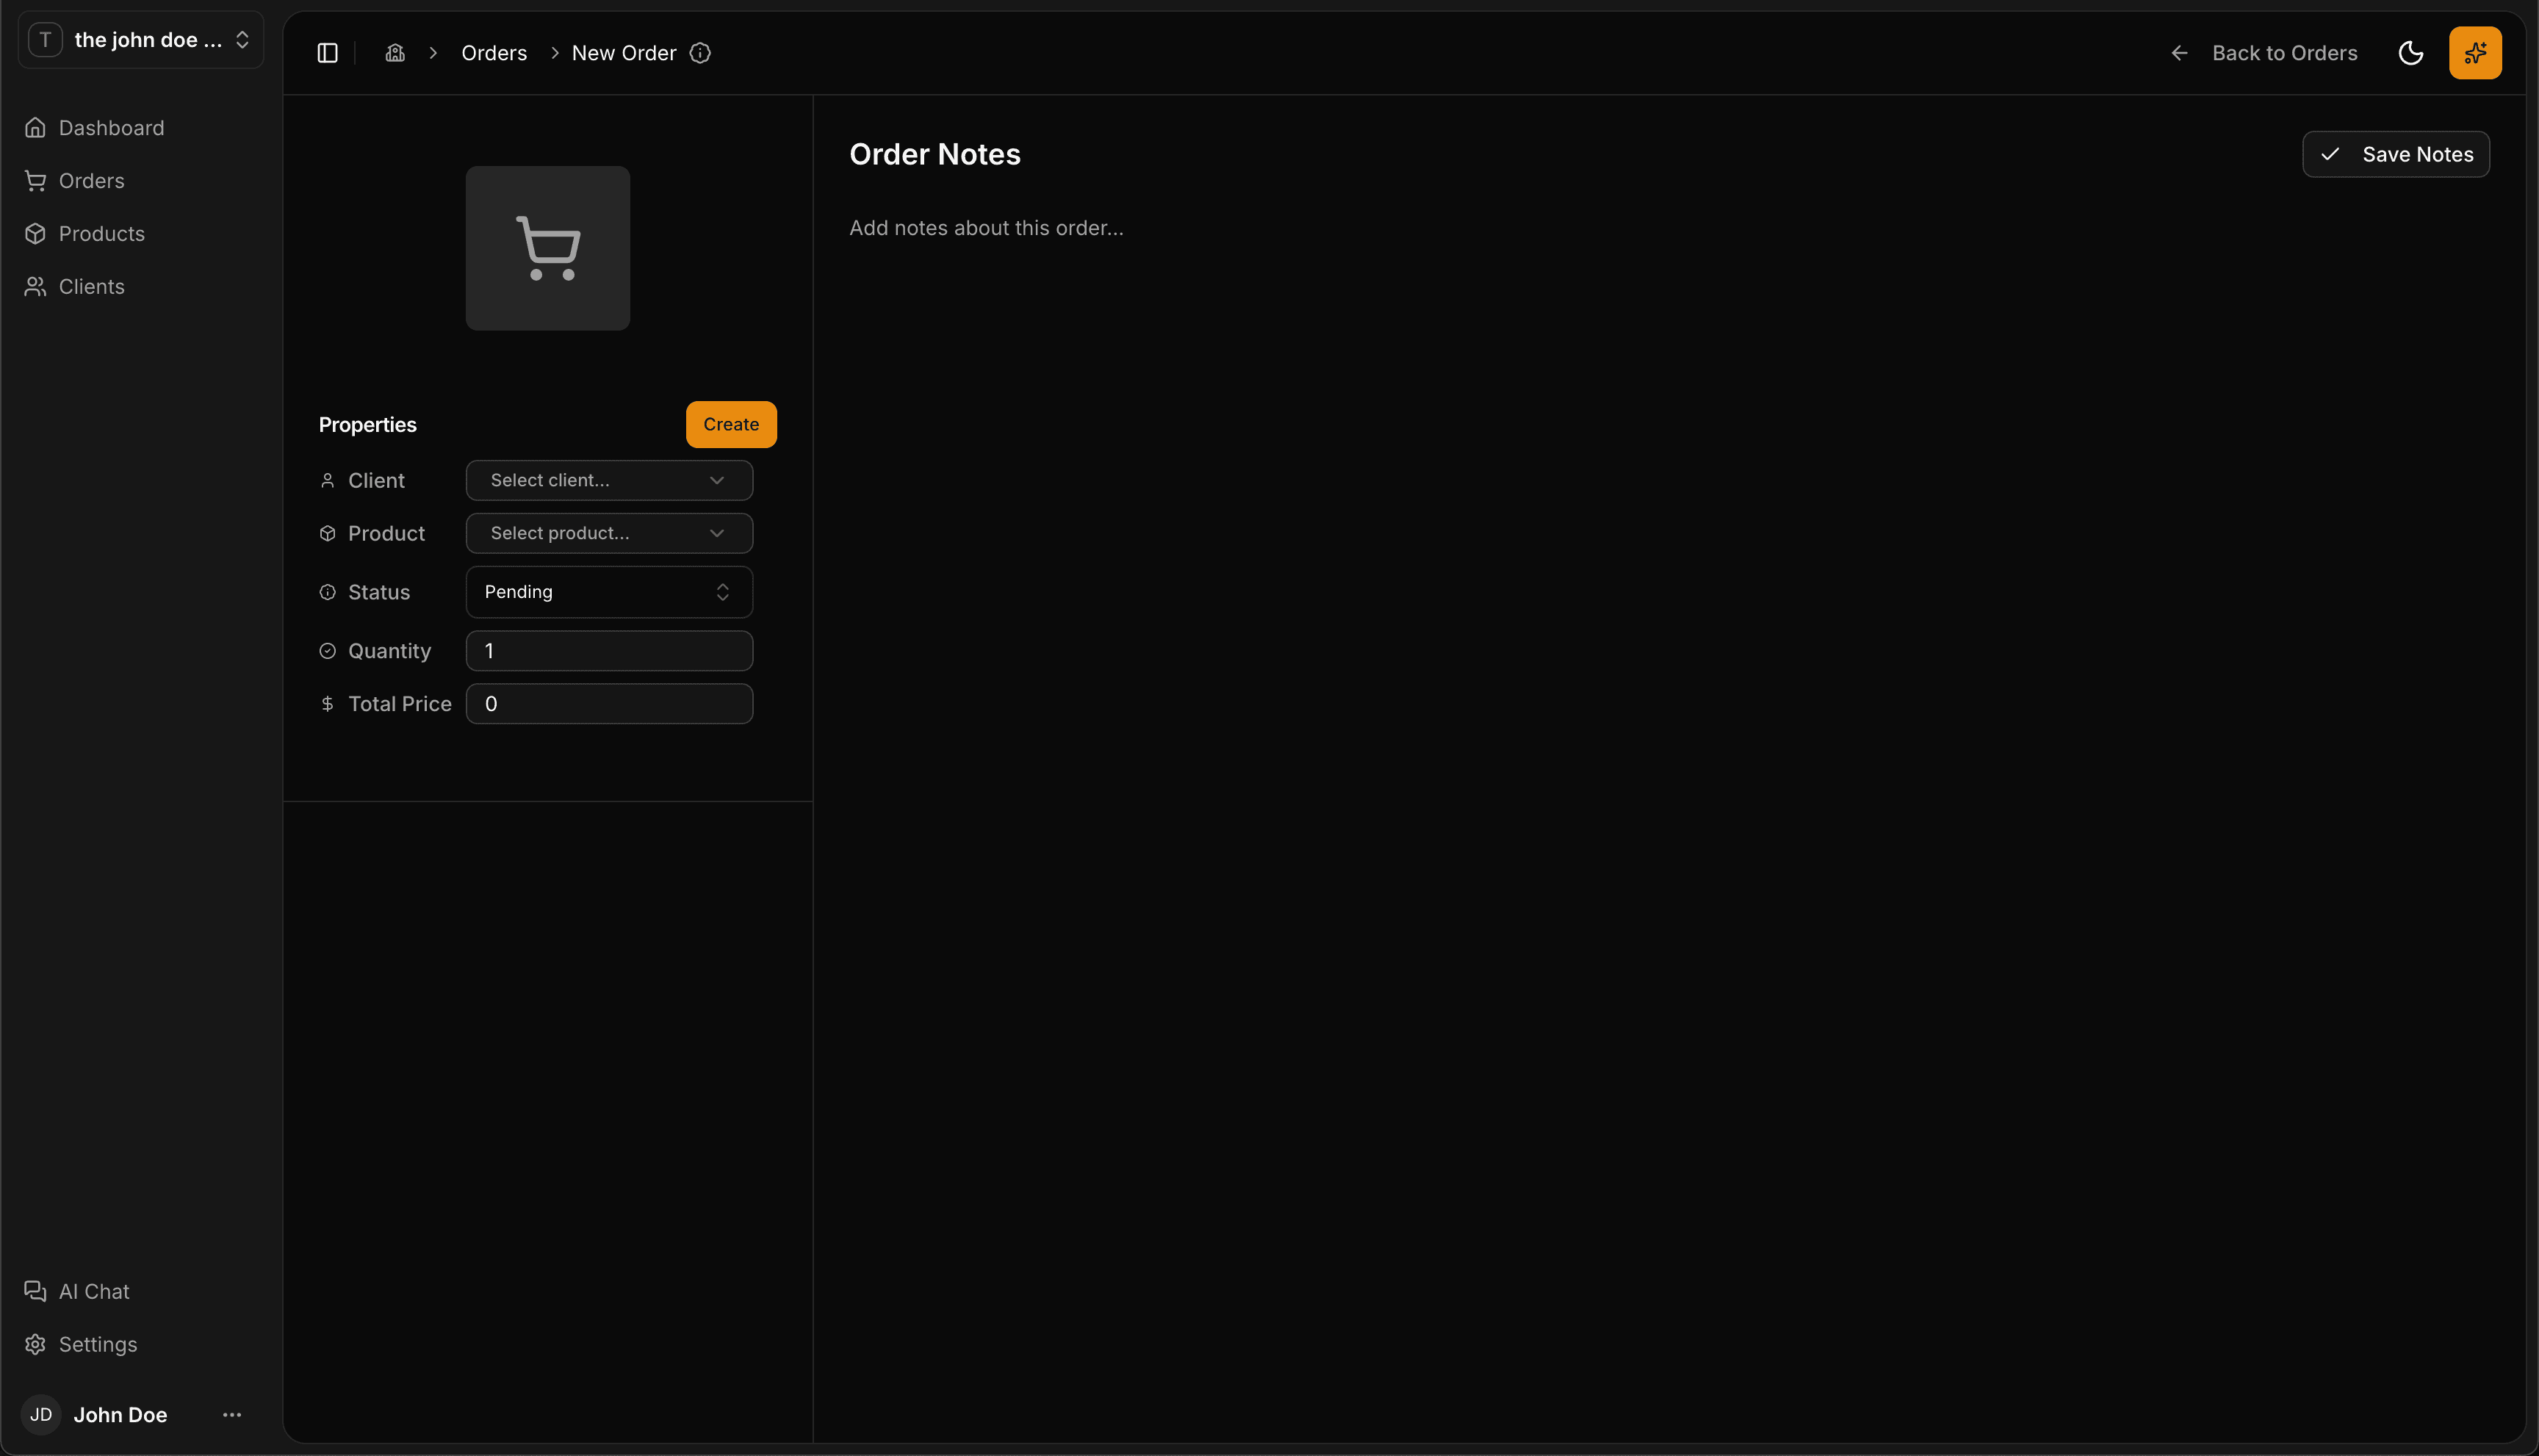This screenshot has width=2539, height=1456.
Task: Open the Select client dropdown
Action: 608,480
